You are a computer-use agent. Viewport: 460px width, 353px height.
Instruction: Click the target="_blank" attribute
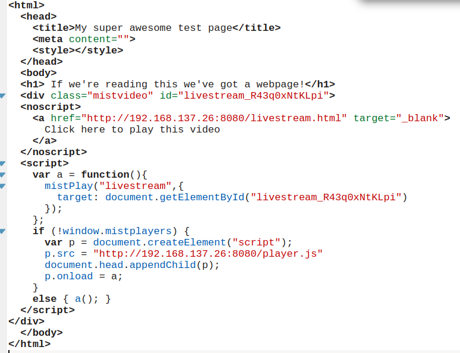pos(398,118)
